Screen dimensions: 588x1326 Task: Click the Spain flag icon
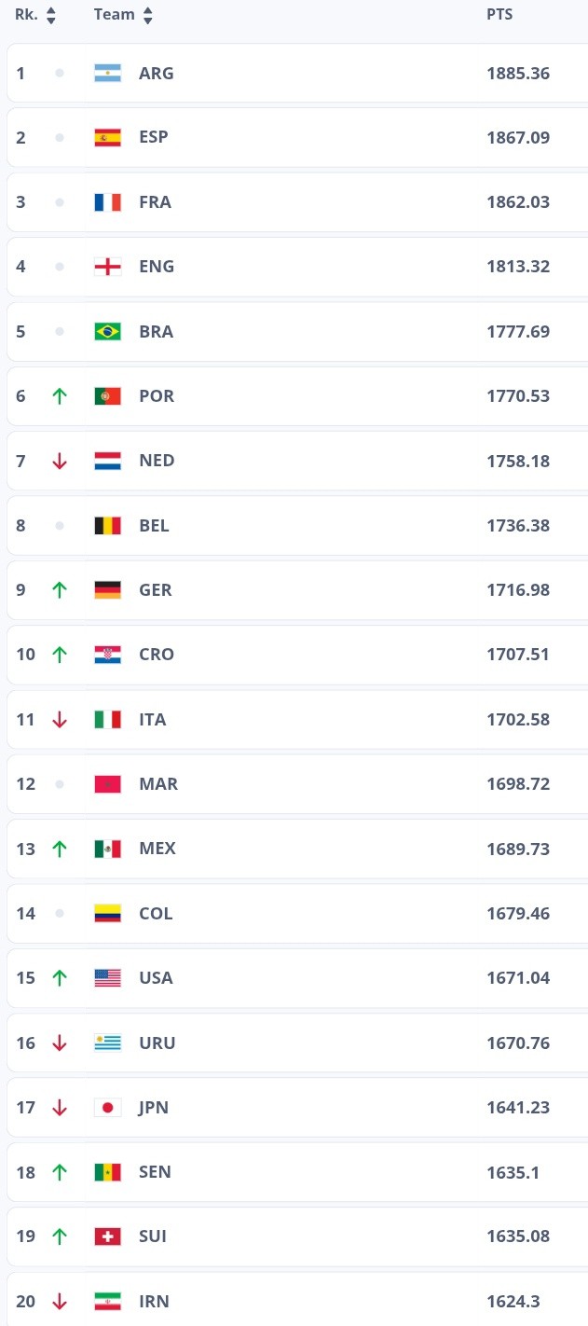coord(107,137)
